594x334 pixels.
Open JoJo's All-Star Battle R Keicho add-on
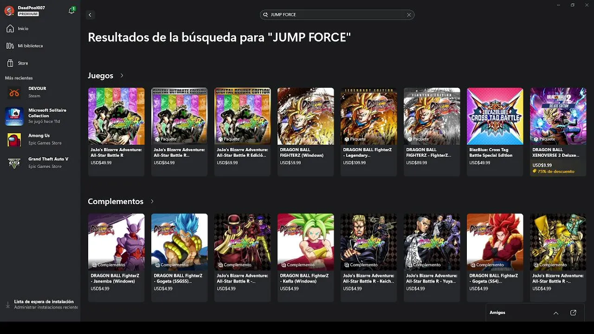pyautogui.click(x=368, y=257)
